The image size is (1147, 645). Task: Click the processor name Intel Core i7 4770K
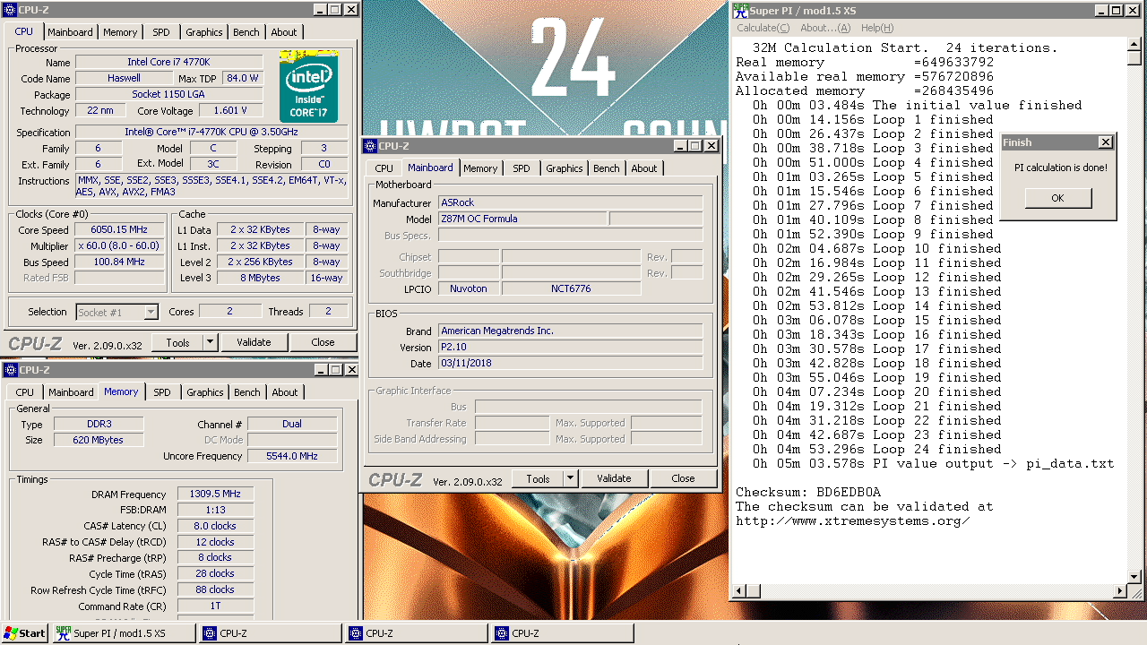pos(168,63)
